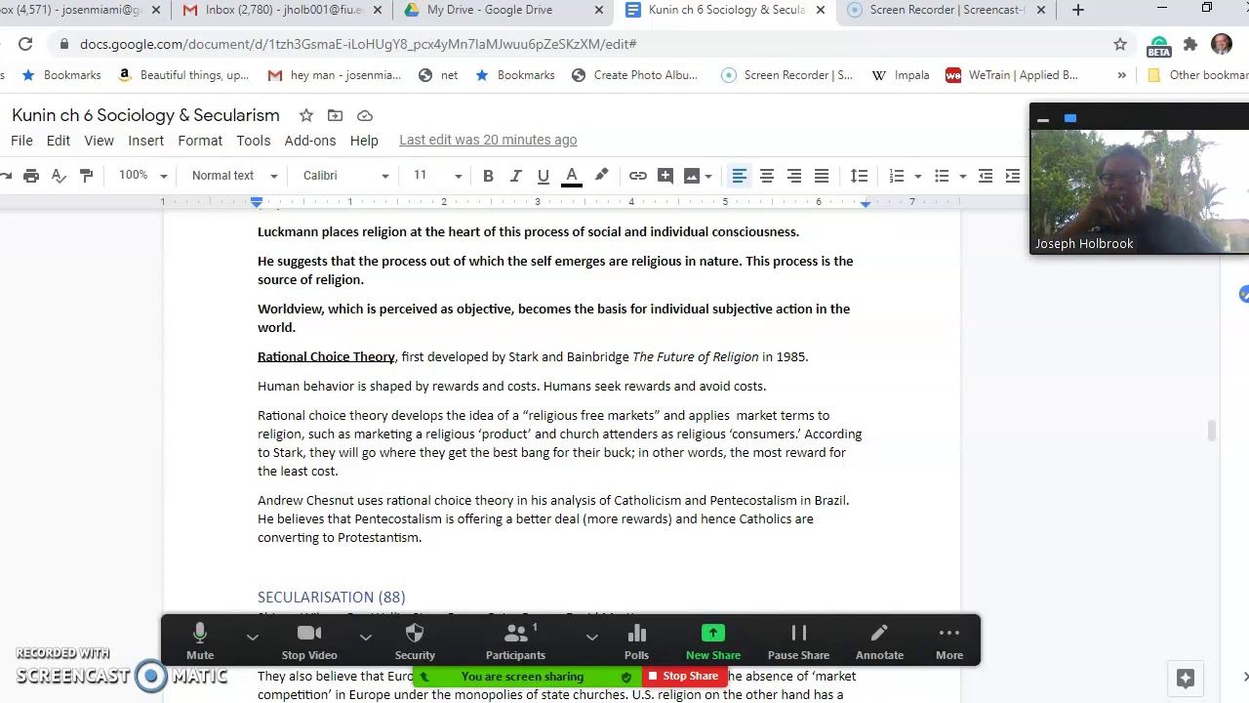Viewport: 1249px width, 703px height.
Task: Open the Tools menu
Action: pyautogui.click(x=253, y=141)
